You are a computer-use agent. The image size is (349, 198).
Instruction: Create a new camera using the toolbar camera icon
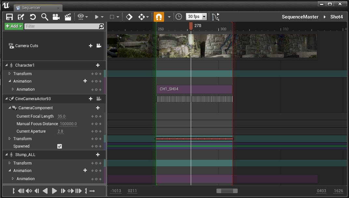pyautogui.click(x=56, y=17)
